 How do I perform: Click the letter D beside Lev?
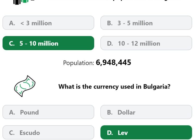click(x=110, y=133)
